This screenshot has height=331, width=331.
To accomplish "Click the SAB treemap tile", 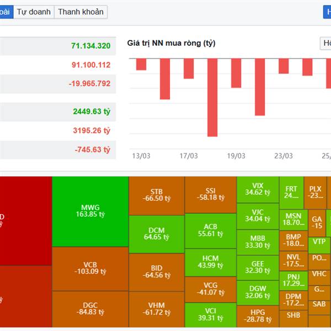I will (x=319, y=308).
